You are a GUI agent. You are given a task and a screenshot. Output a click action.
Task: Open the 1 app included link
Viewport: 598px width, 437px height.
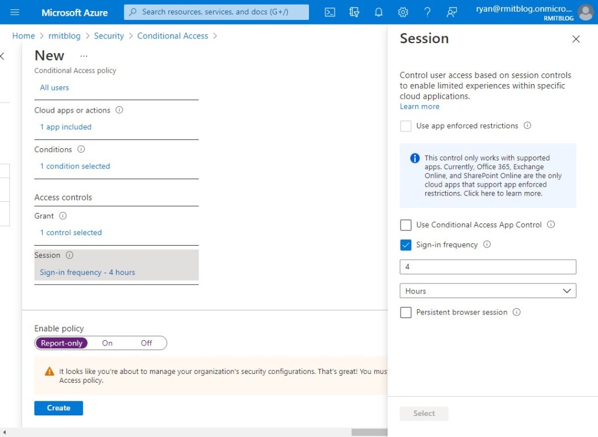click(65, 127)
